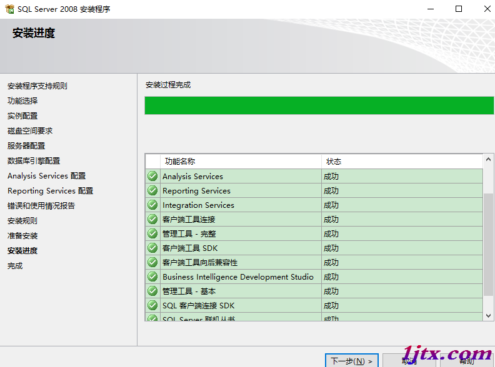
Task: Close the SQL Server 2008 setup window
Action: point(487,9)
